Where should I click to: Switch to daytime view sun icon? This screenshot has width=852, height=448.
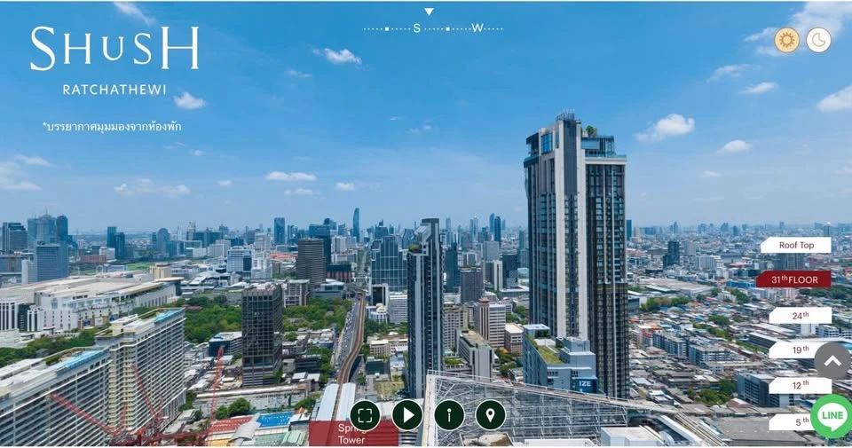click(787, 40)
